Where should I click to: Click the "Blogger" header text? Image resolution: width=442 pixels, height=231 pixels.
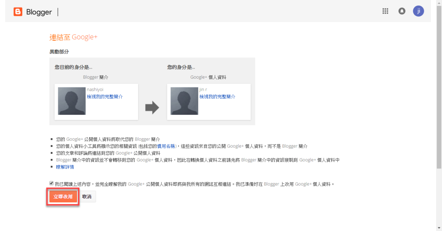click(39, 12)
